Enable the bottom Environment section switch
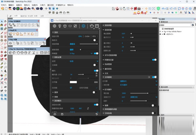Screen dimensions: 196x135 pos(154,113)
